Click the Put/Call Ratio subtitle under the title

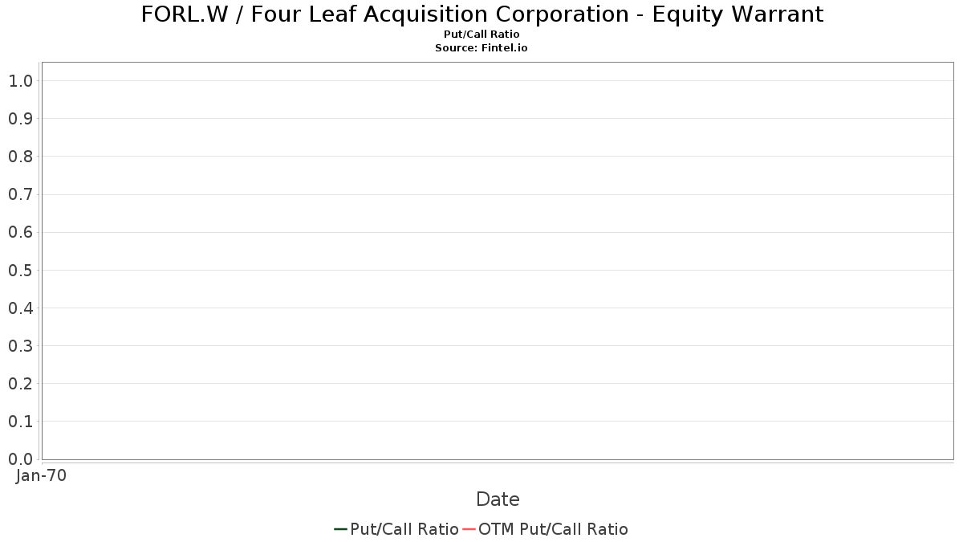point(481,35)
